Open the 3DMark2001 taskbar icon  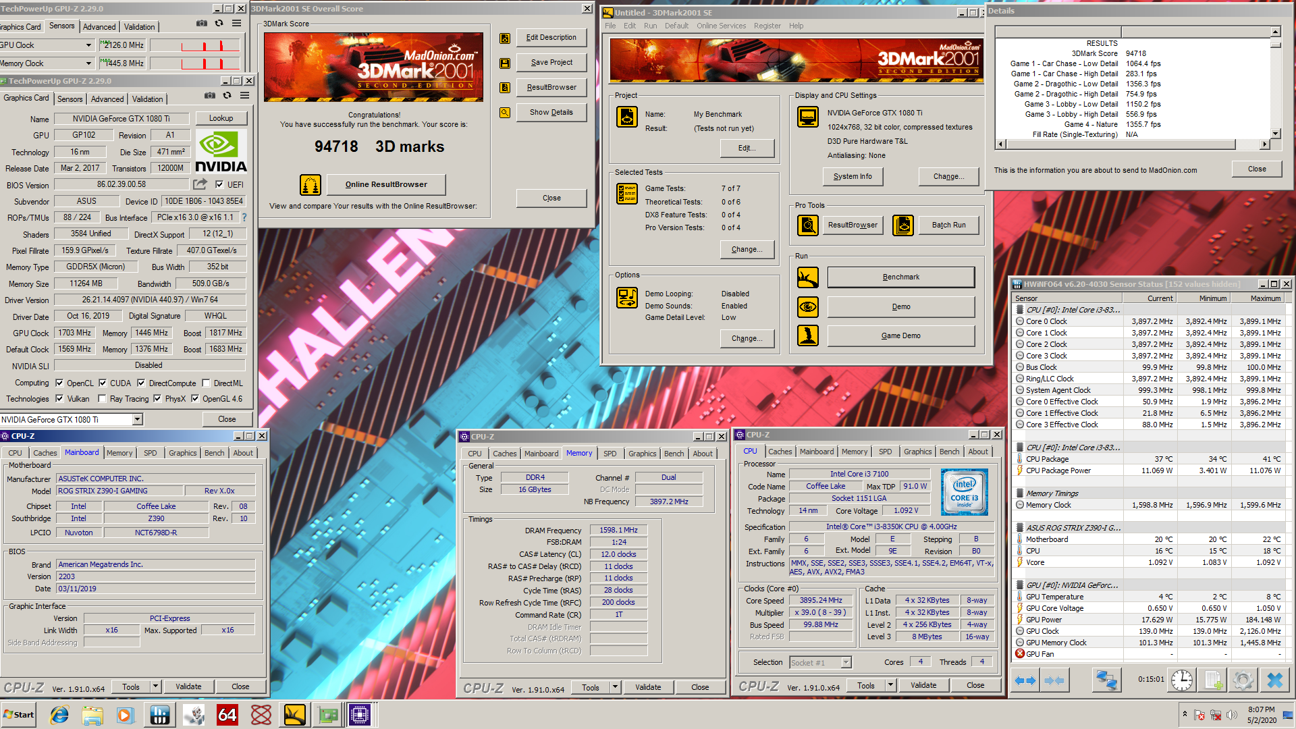click(294, 715)
